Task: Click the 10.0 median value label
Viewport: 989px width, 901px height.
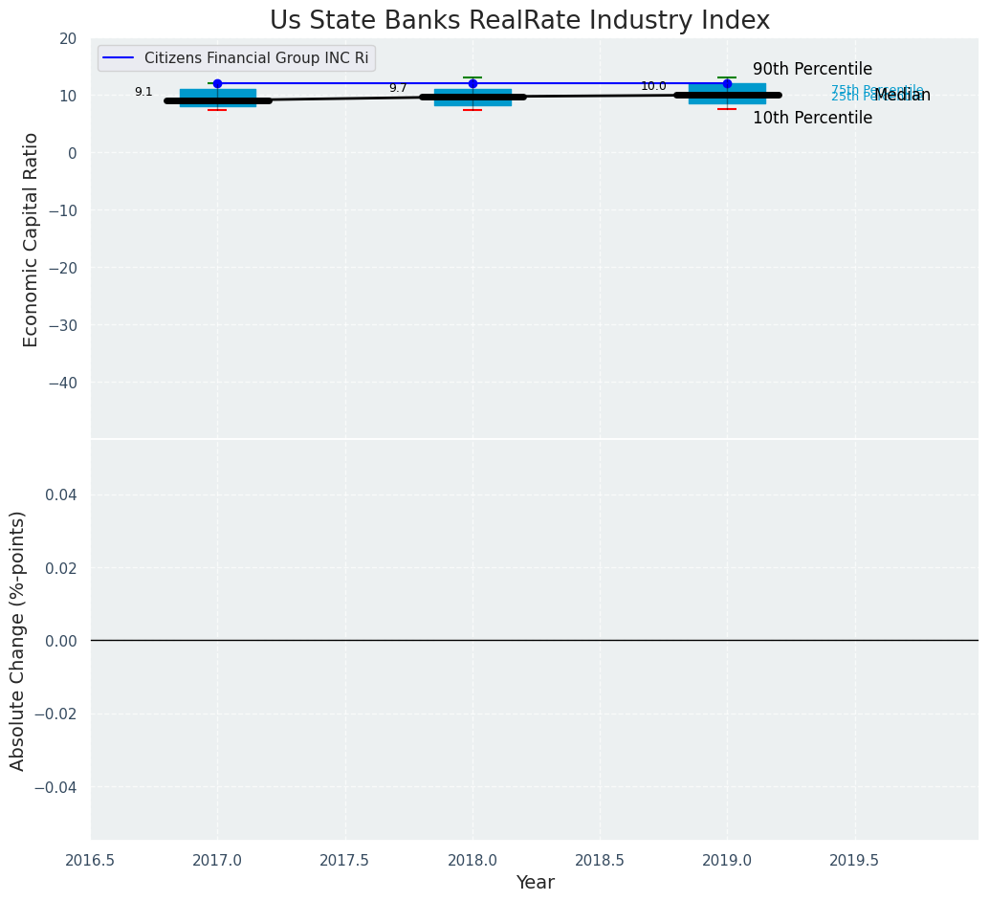Action: [653, 87]
